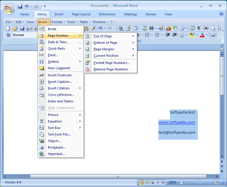The image size is (227, 187).
Task: Choose Remove Page Numbers
Action: [111, 69]
